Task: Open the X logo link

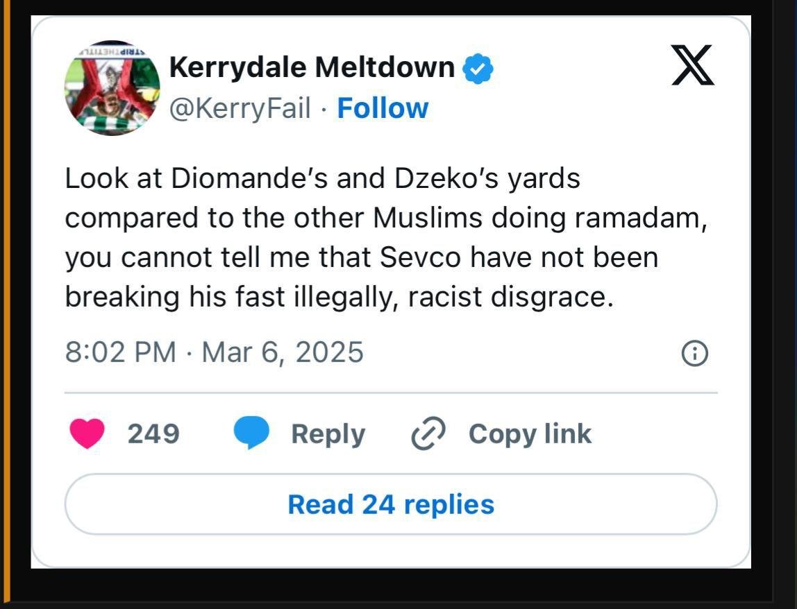Action: point(693,65)
